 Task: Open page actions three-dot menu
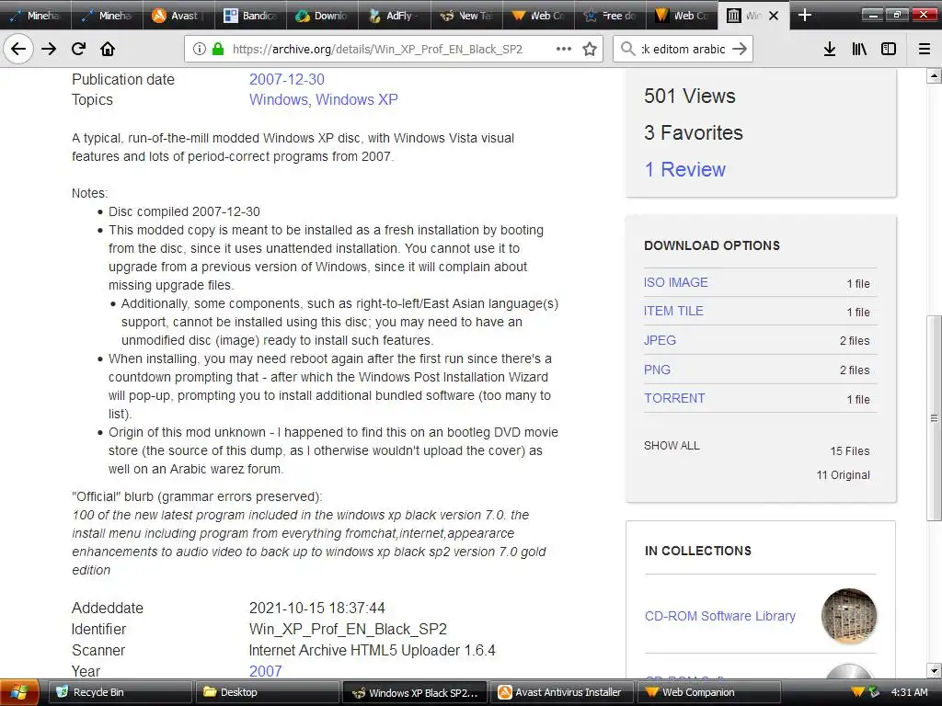pos(564,49)
